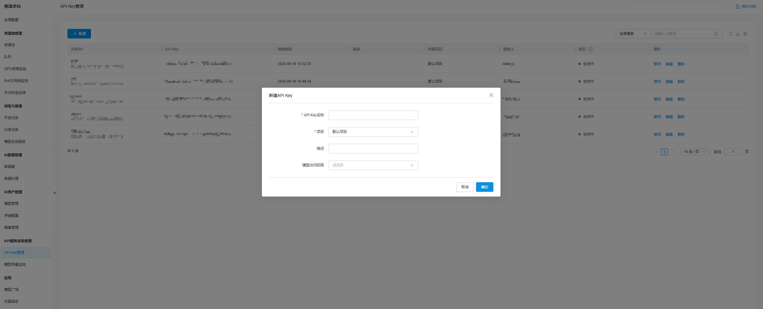Open 数据集 in the sidebar
This screenshot has height=309, width=763.
[x=10, y=167]
